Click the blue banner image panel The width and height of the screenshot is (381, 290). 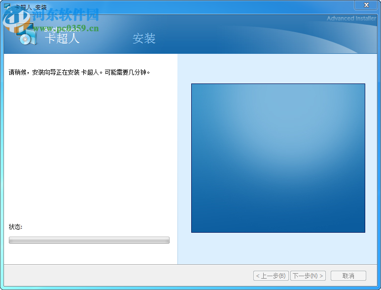tap(278, 158)
